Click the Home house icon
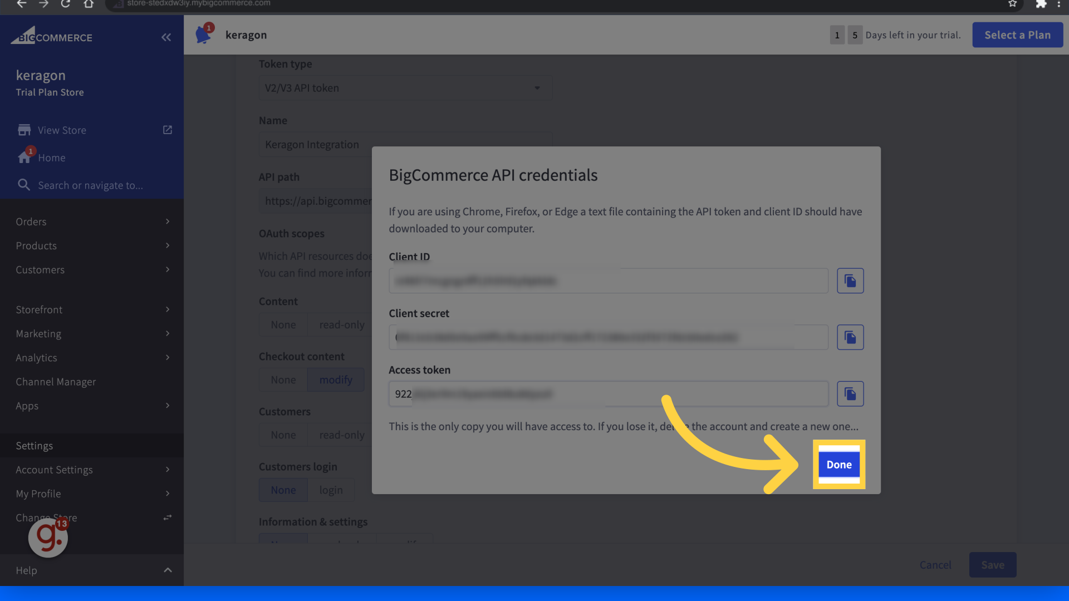 [24, 157]
